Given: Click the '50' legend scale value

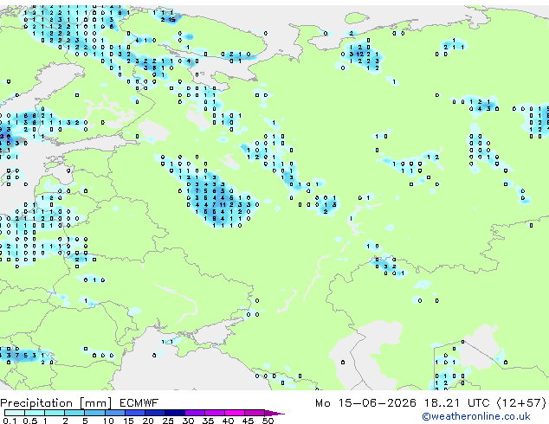Looking at the screenshot, I should tap(268, 421).
